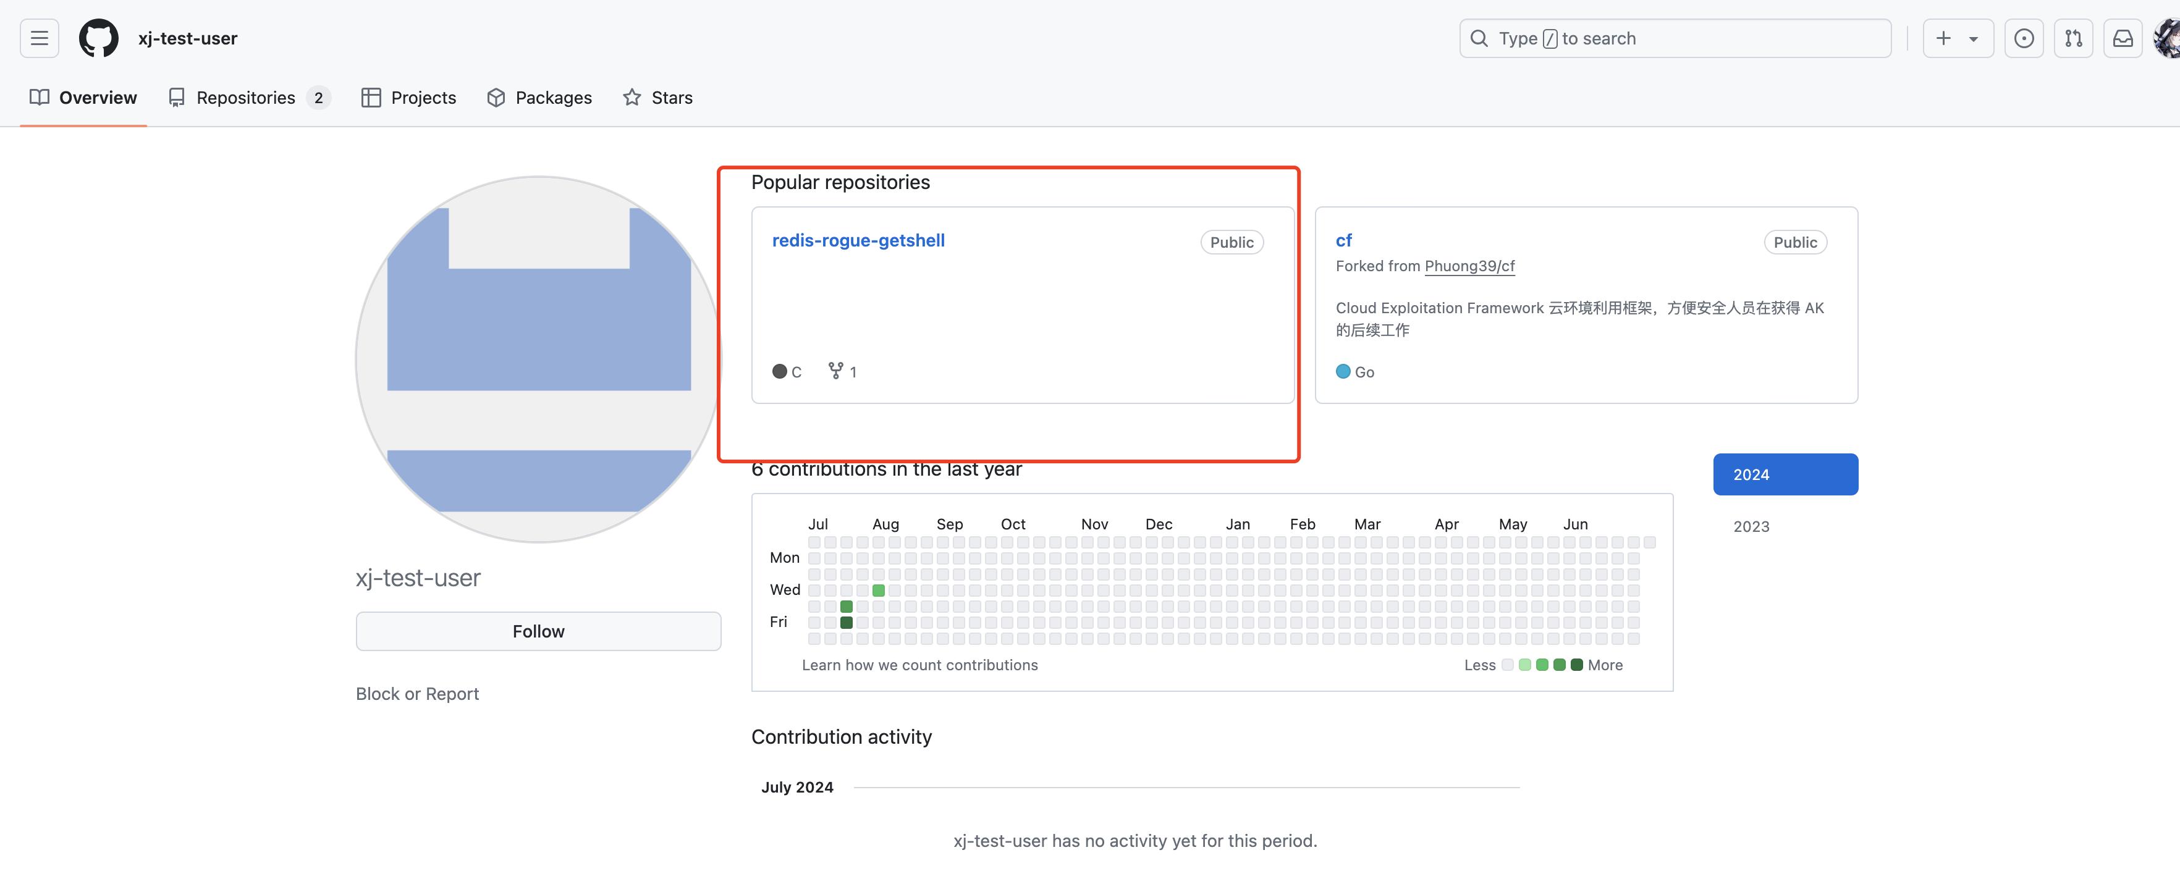Click the fork count icon on redis-rogue-getshell
The image size is (2180, 871).
tap(835, 371)
